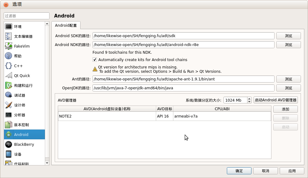
Task: Select the 帮助 question-mark icon
Action: (x=8, y=56)
